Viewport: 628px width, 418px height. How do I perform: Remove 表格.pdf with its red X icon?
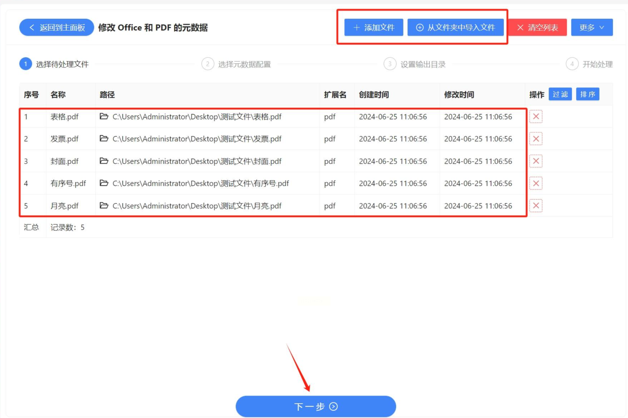click(x=536, y=117)
